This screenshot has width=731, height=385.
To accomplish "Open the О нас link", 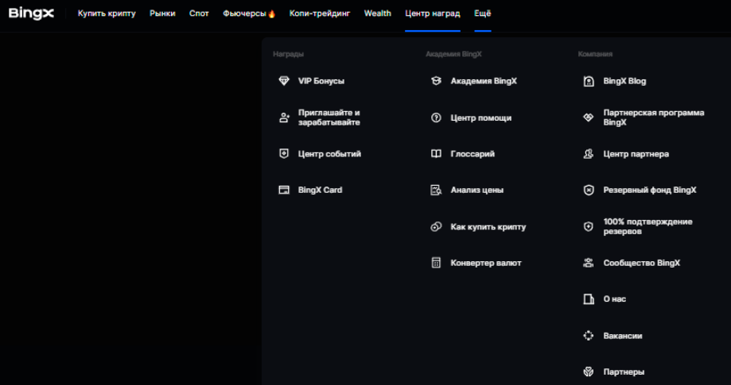I will click(x=615, y=299).
